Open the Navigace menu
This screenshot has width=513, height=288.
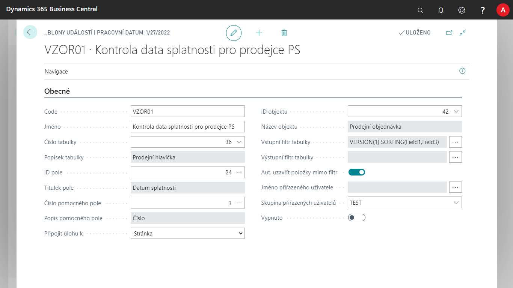(x=56, y=71)
